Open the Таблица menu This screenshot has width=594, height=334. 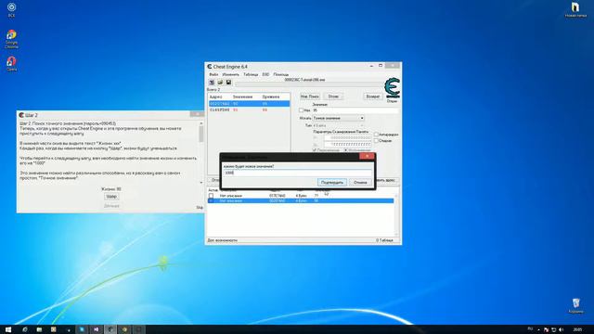[251, 74]
